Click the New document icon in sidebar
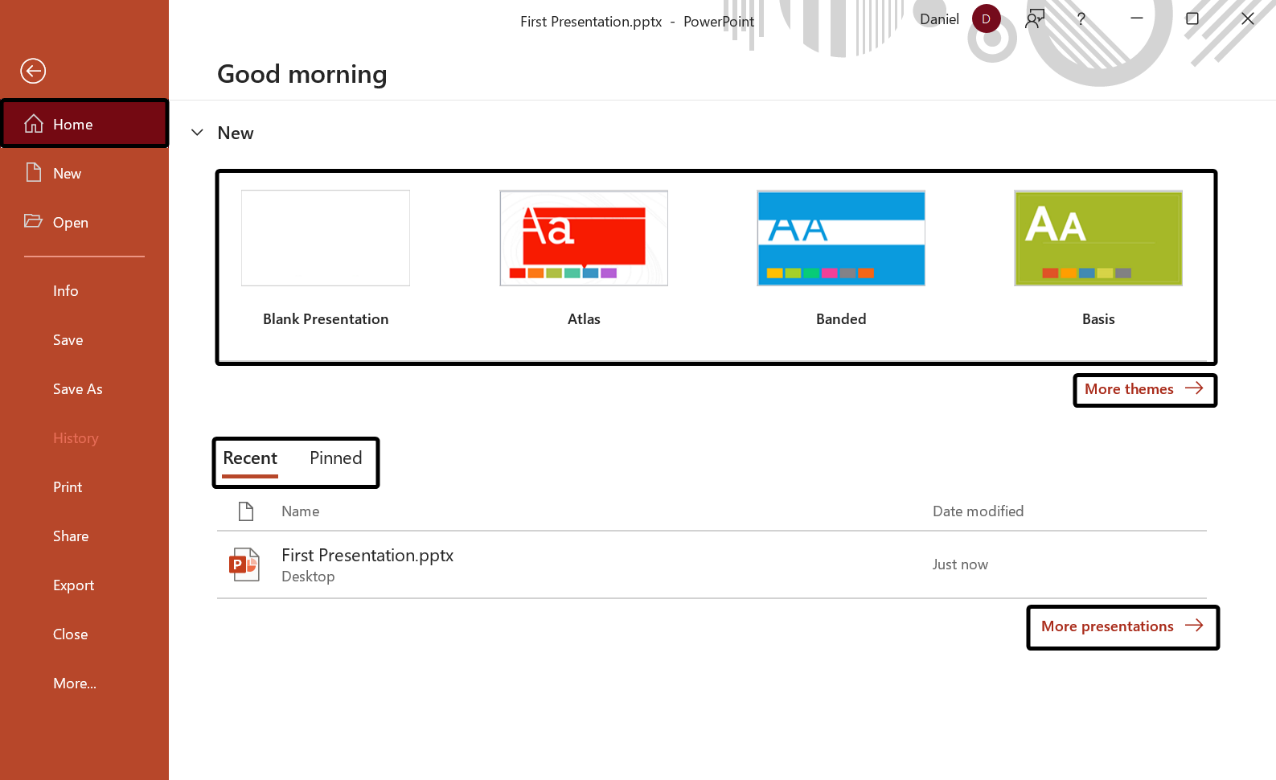The width and height of the screenshot is (1276, 780). point(34,173)
